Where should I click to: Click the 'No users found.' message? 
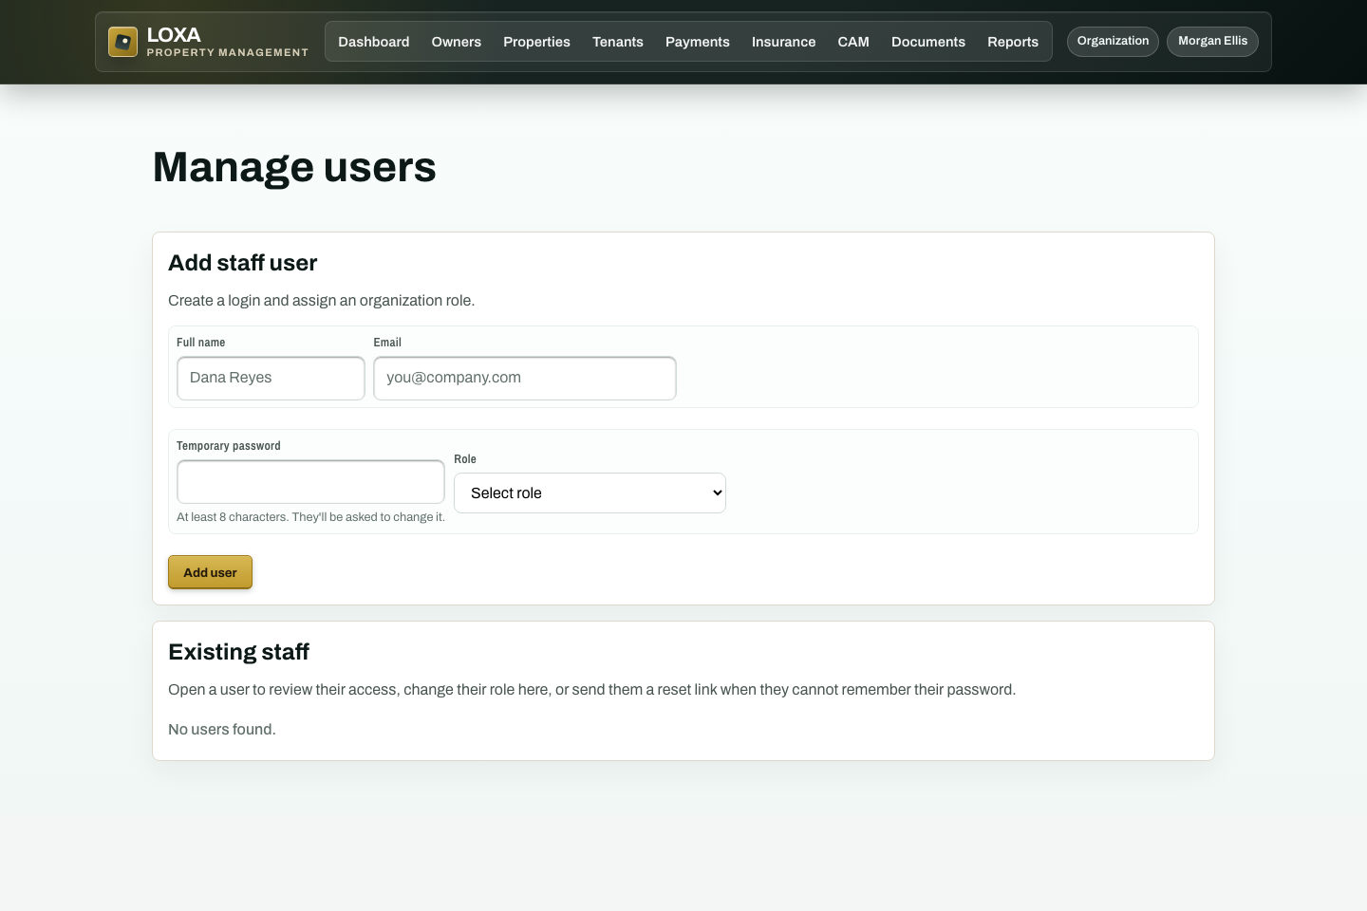tap(222, 729)
